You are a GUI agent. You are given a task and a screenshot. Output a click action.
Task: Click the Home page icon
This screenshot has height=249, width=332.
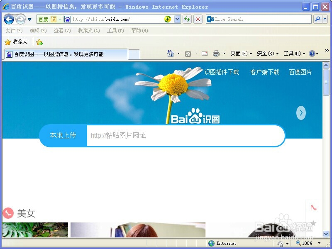click(x=171, y=54)
